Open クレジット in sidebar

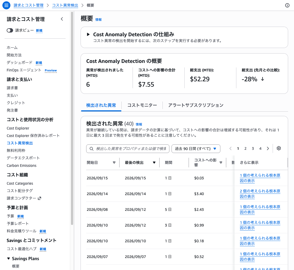point(16,103)
